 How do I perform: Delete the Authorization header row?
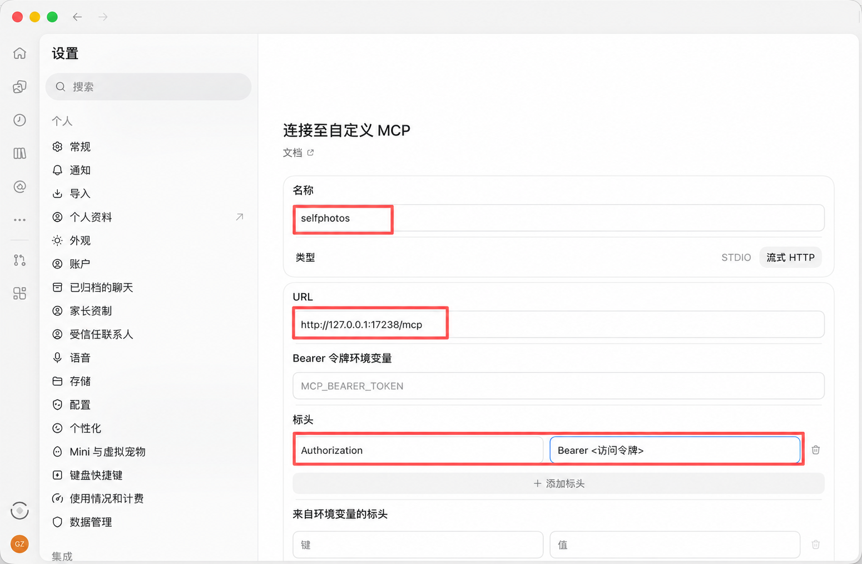click(816, 450)
